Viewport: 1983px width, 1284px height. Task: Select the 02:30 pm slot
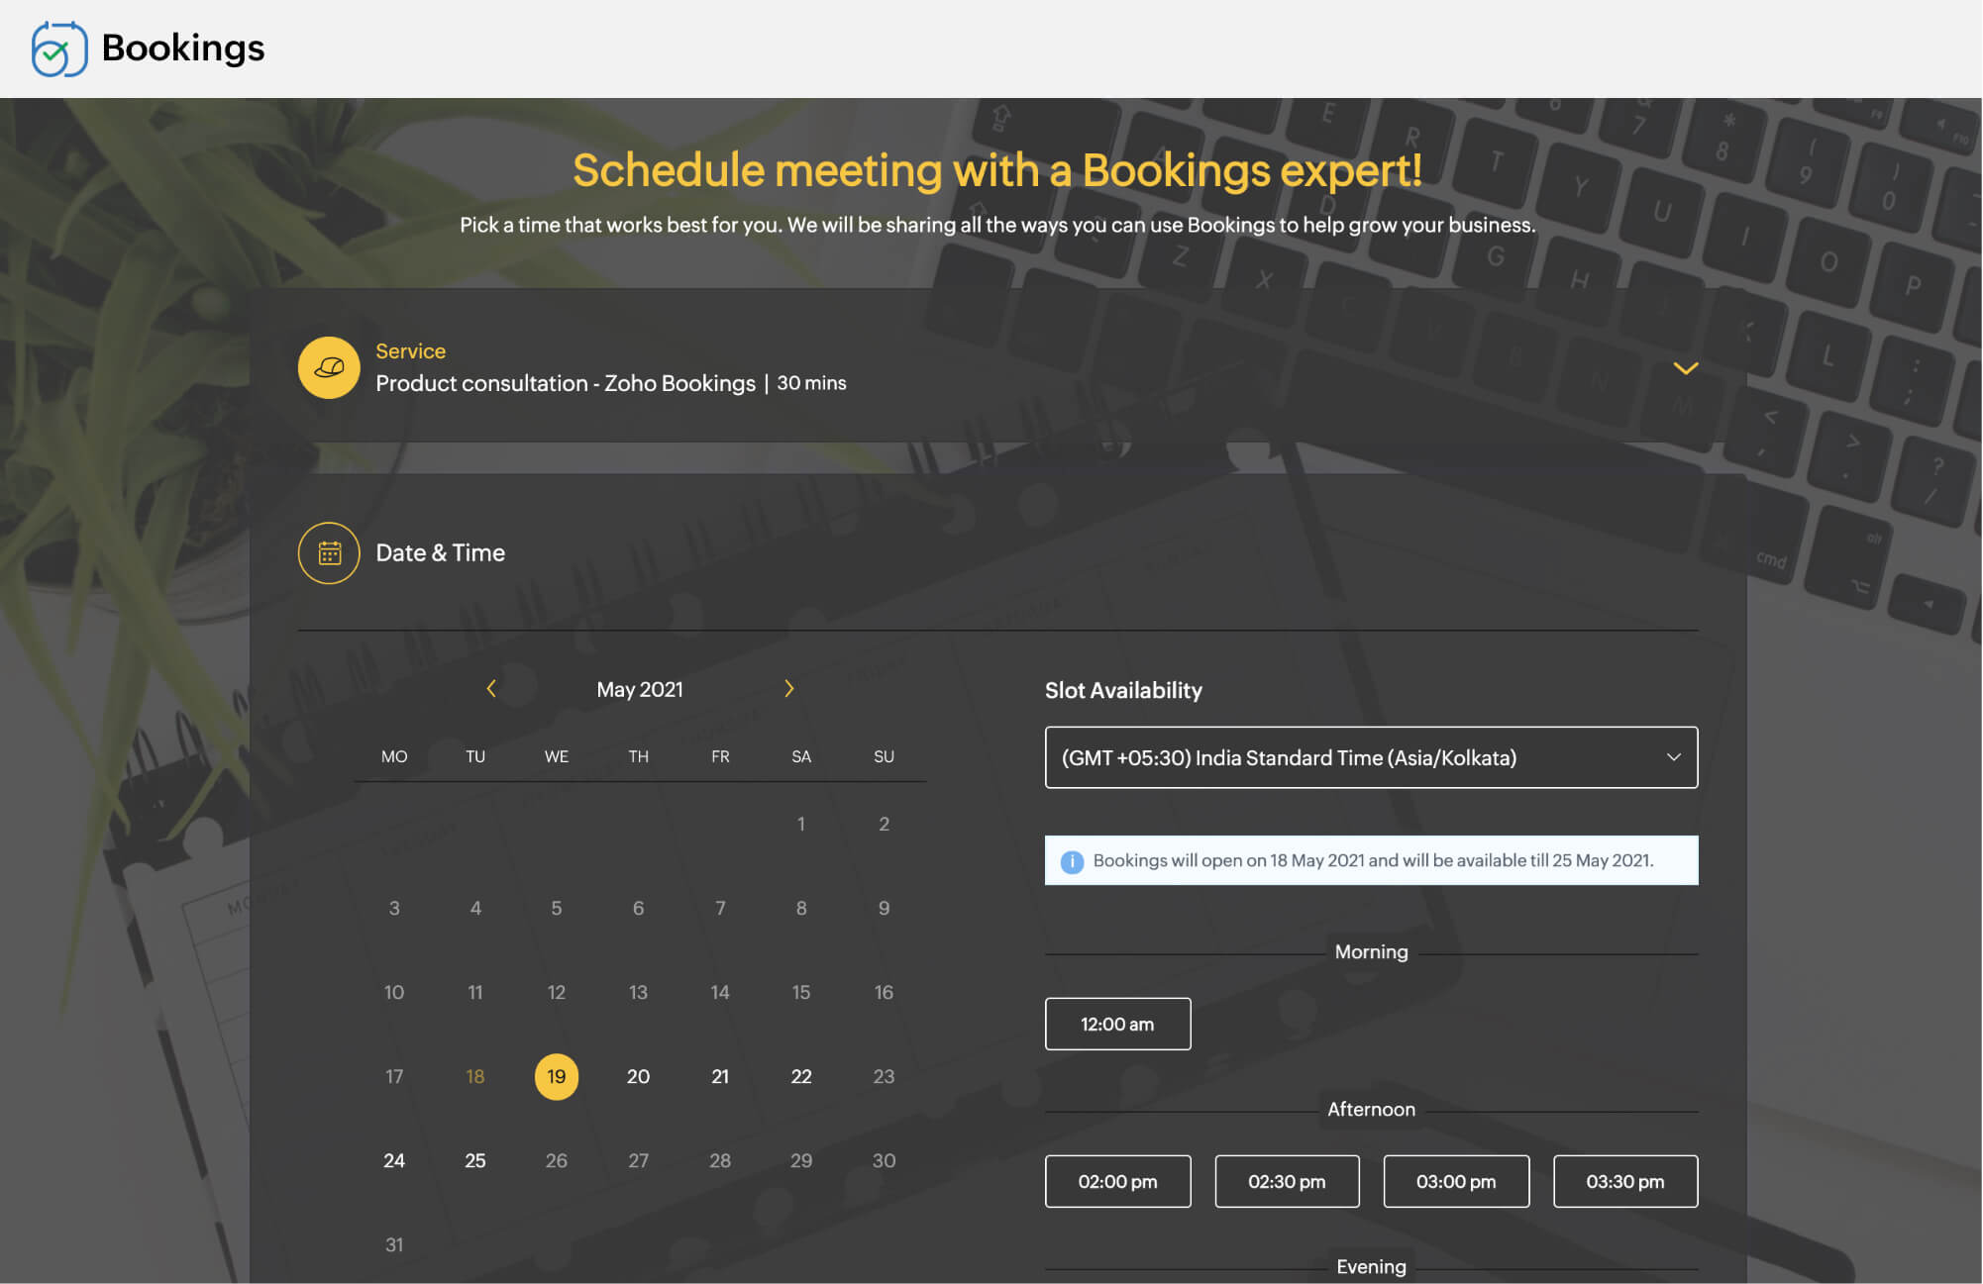tap(1287, 1181)
